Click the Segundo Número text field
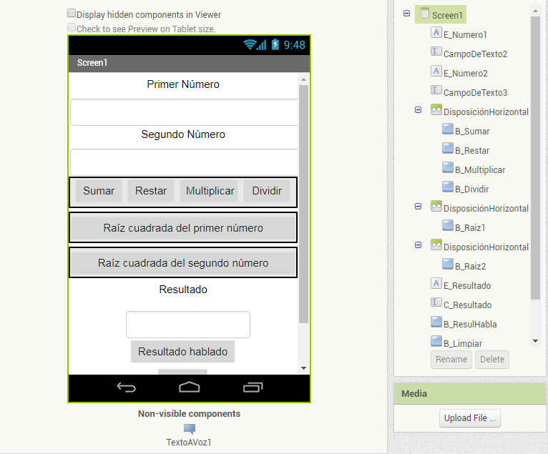Image resolution: width=548 pixels, height=454 pixels. click(184, 162)
